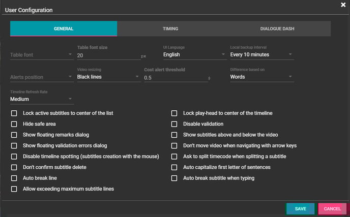Enable Allow exceeding maximum subtitle lines
This screenshot has height=217, width=350.
coord(14,189)
